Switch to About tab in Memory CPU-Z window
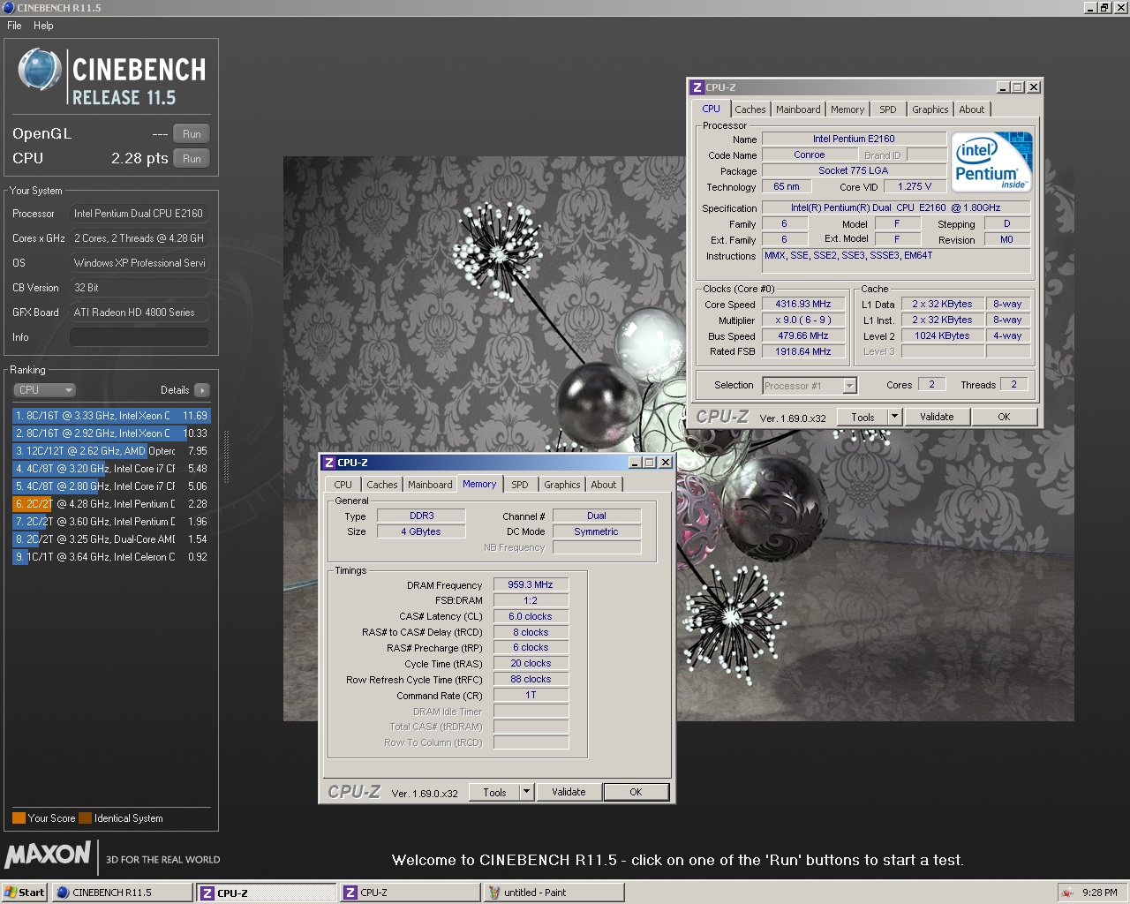1130x904 pixels. (604, 485)
